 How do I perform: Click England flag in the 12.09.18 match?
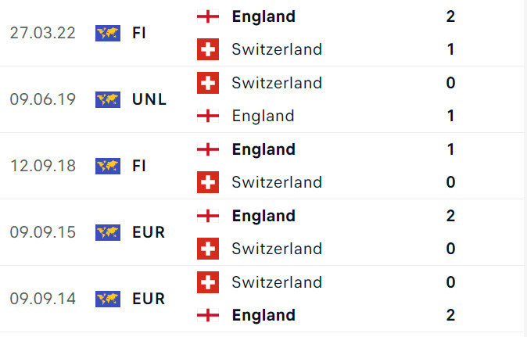(207, 149)
